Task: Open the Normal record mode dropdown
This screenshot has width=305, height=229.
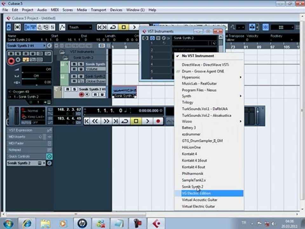Action: [x=33, y=111]
